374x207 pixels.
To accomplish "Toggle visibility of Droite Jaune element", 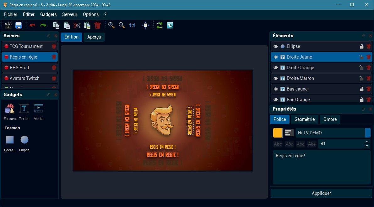I will click(x=276, y=57).
